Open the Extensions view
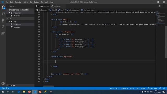 point(3,33)
